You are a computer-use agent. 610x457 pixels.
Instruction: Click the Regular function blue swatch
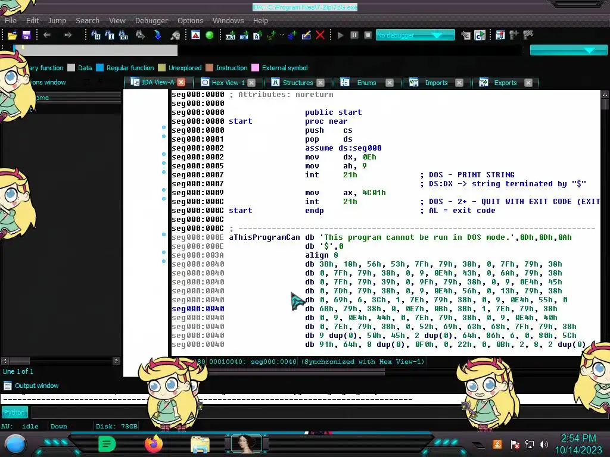click(x=99, y=68)
